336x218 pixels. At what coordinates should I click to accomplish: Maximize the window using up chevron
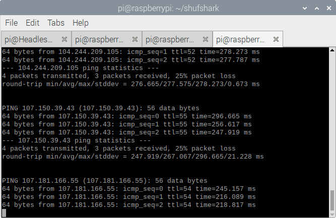[x=317, y=9]
